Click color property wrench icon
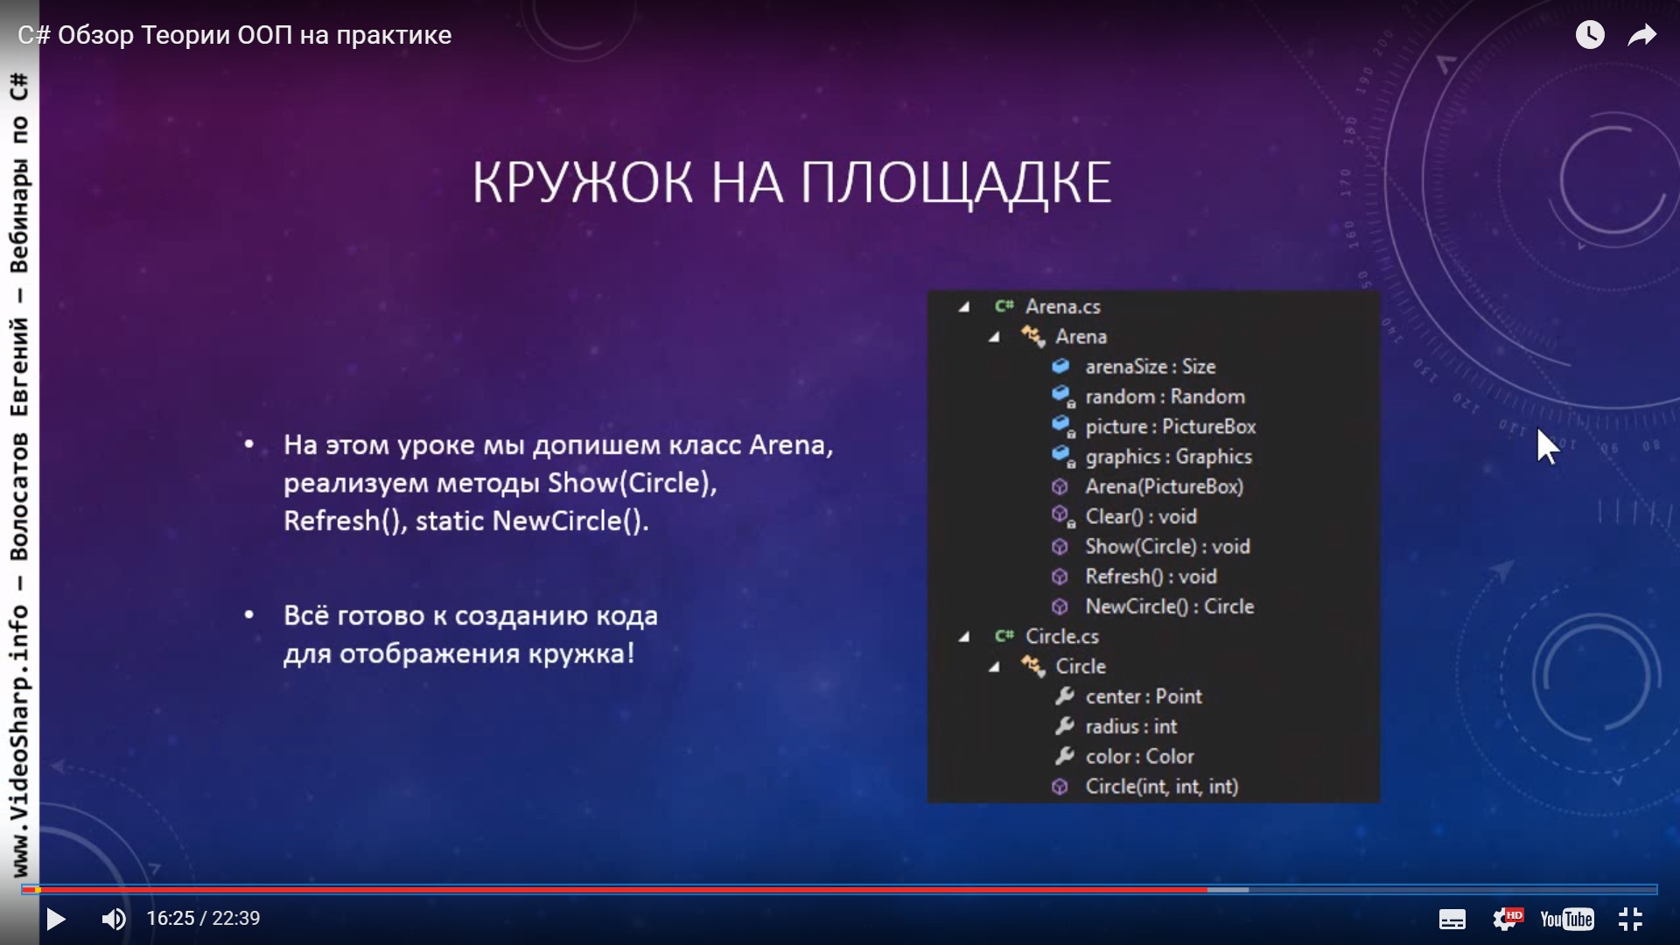The width and height of the screenshot is (1680, 945). pyautogui.click(x=1064, y=755)
